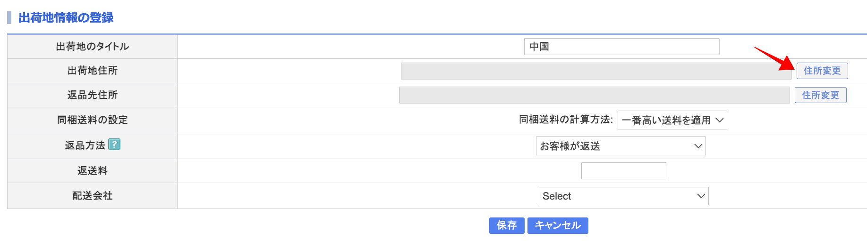
Task: Click the 配送会社 row label
Action: point(93,196)
